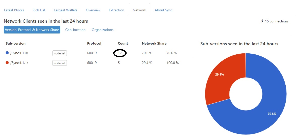Click the 15 connections label

[x=277, y=21]
